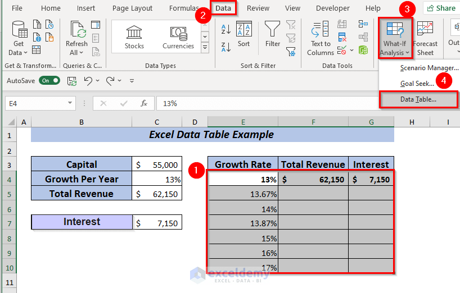Viewport: 460px width, 293px height.
Task: Switch to the Developer tab
Action: [333, 8]
